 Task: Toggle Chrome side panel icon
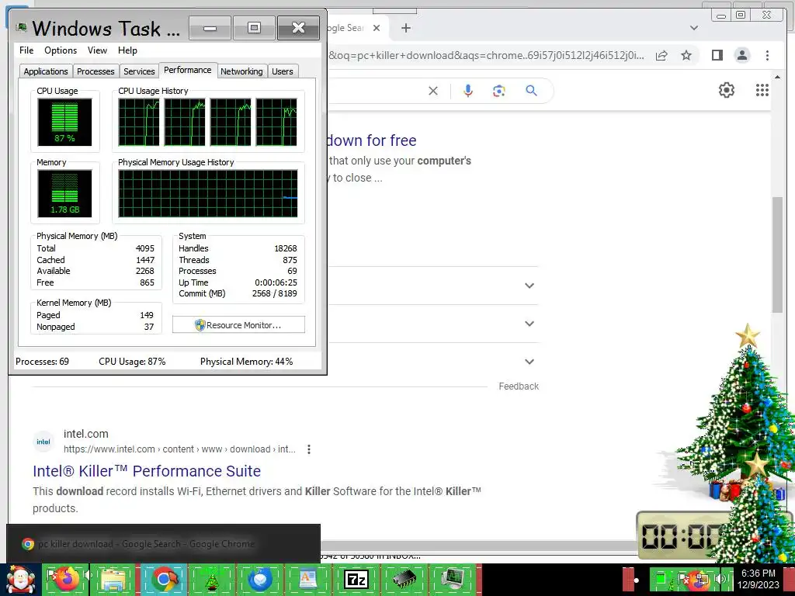(x=717, y=55)
